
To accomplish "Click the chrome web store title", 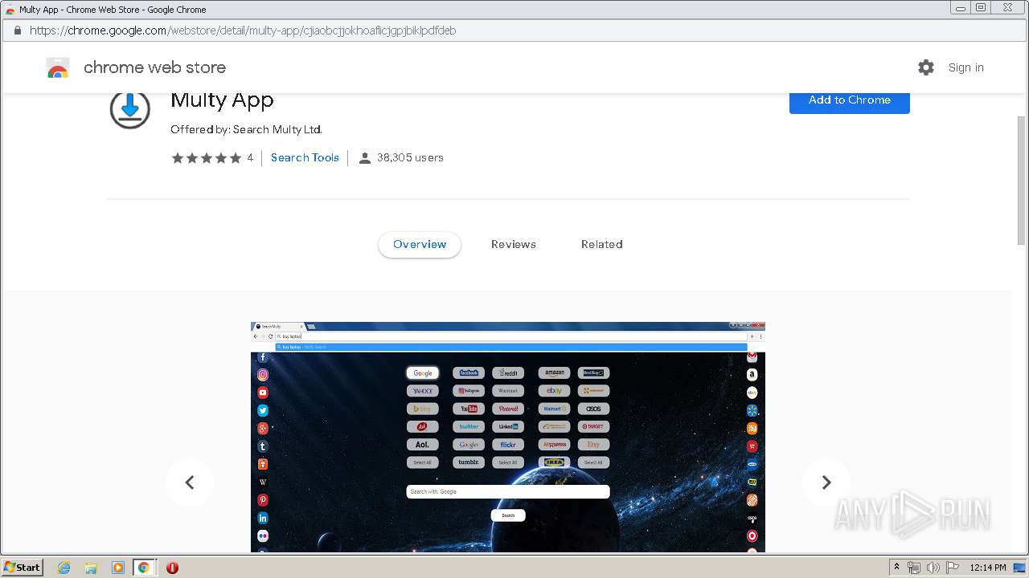I will [x=154, y=67].
